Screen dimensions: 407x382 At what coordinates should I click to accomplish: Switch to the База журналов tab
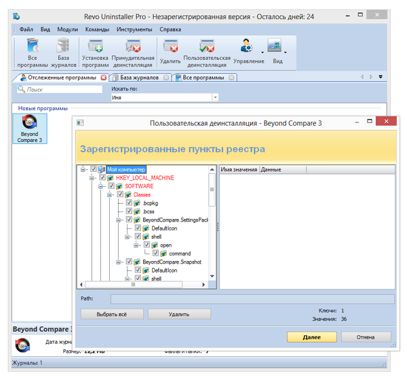pos(139,77)
